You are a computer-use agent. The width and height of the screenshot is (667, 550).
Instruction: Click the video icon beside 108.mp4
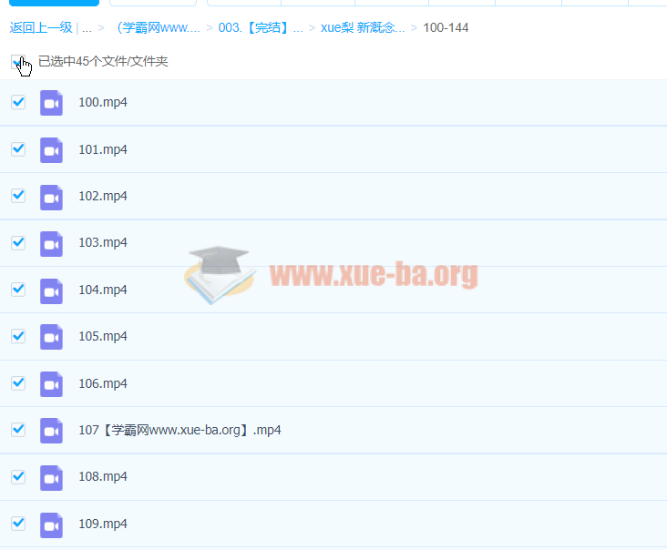pyautogui.click(x=51, y=477)
